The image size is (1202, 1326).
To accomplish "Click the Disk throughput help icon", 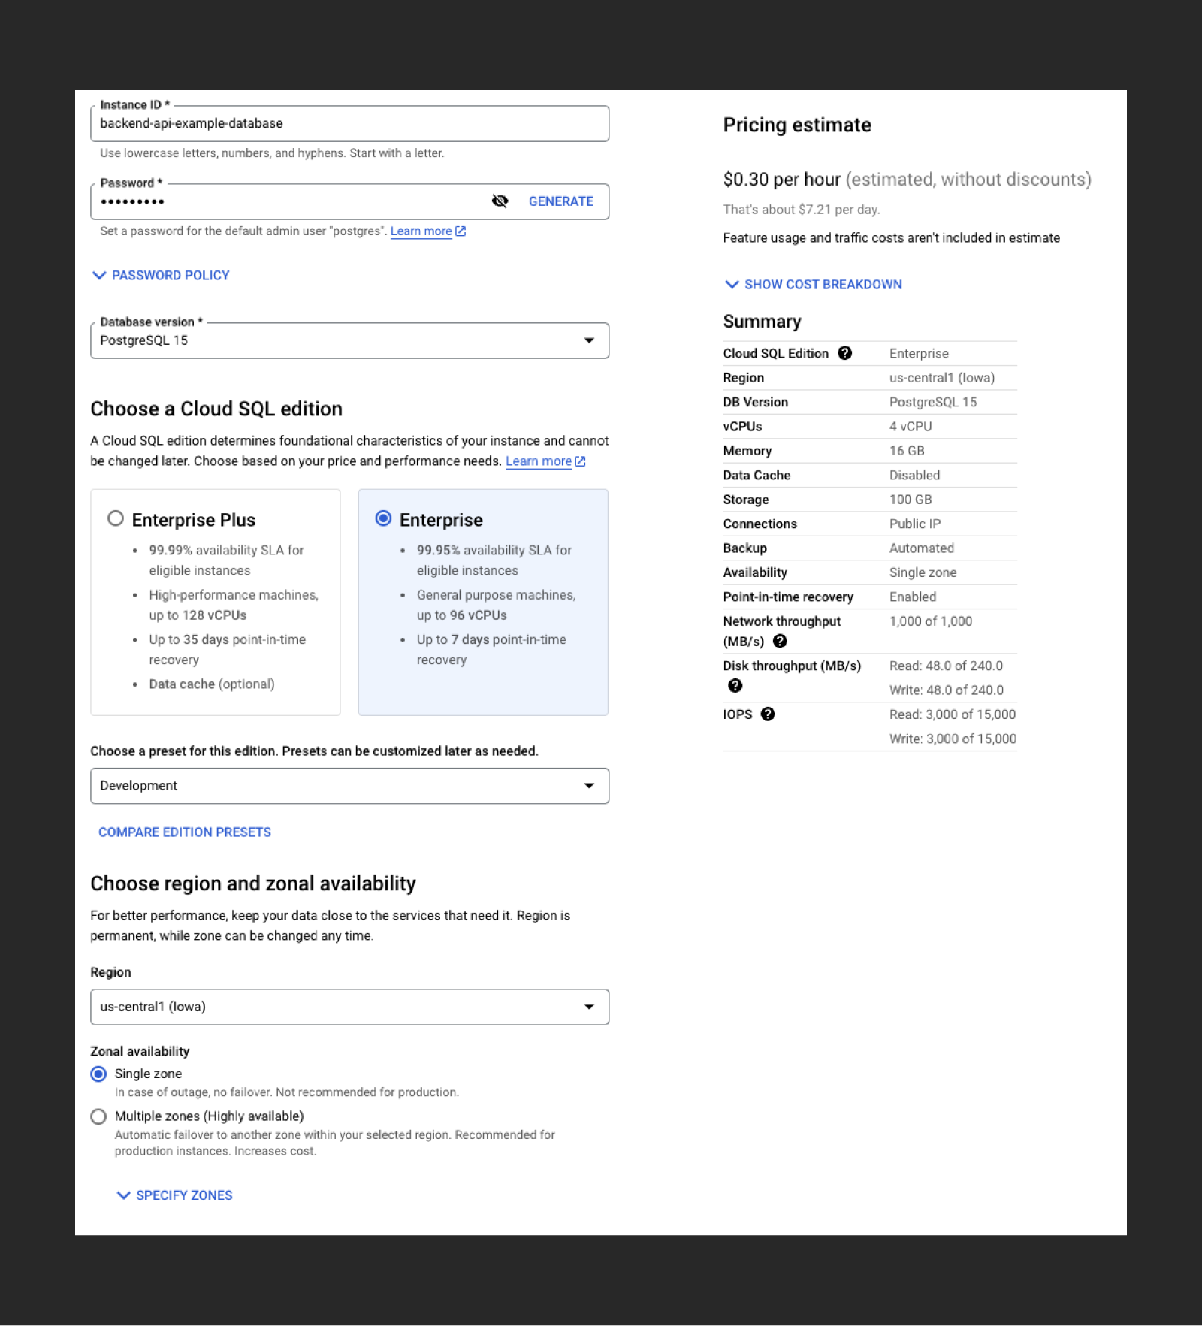I will click(x=735, y=685).
